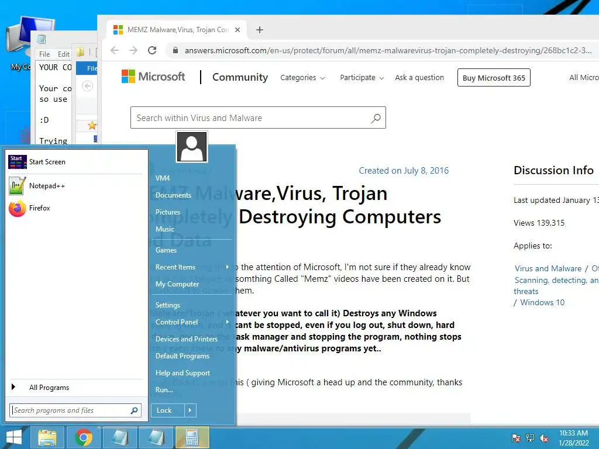Screen dimensions: 599x449
Task: Open Games from the start menu
Action: [166, 250]
